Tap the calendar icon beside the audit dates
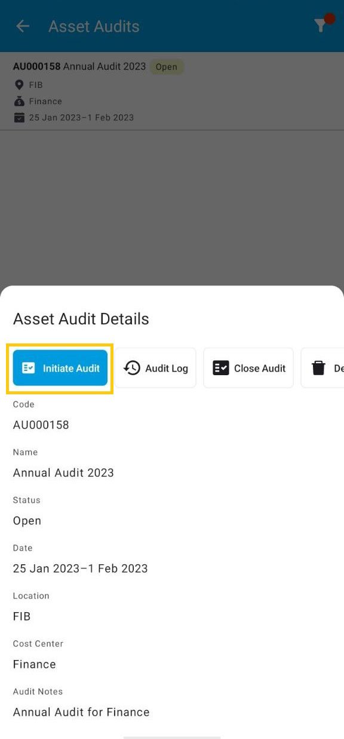The image size is (344, 739). [x=20, y=117]
